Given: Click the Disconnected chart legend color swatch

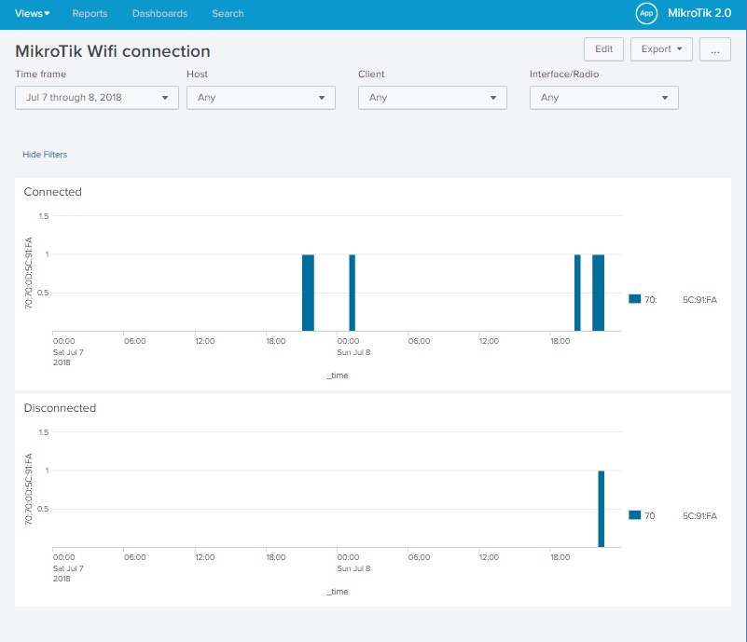Looking at the screenshot, I should 634,515.
